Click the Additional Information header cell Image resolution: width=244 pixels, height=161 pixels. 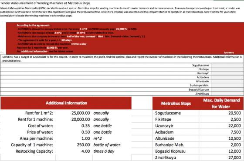[x=66, y=103]
